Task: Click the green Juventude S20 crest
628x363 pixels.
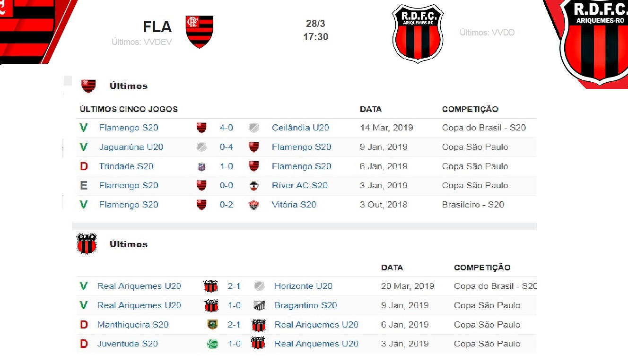Action: pos(212,344)
